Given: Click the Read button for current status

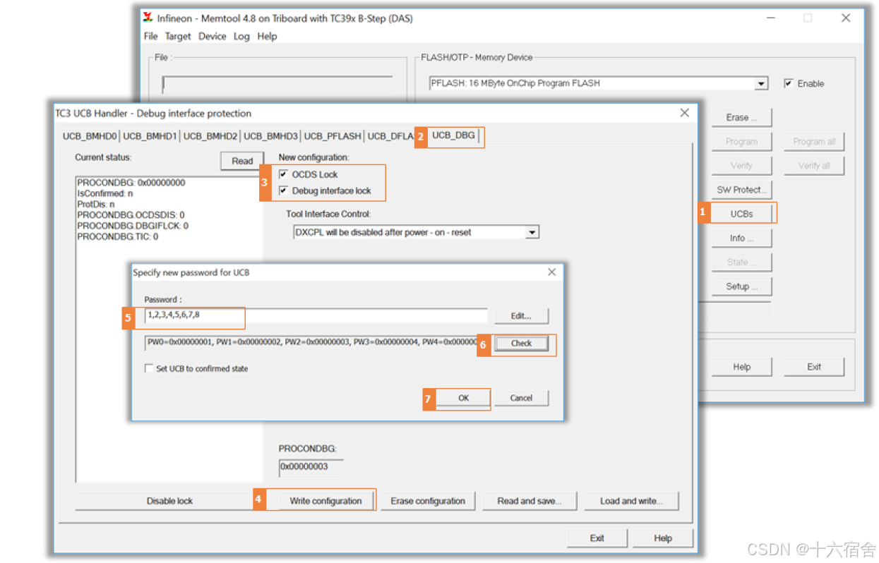Looking at the screenshot, I should (242, 161).
